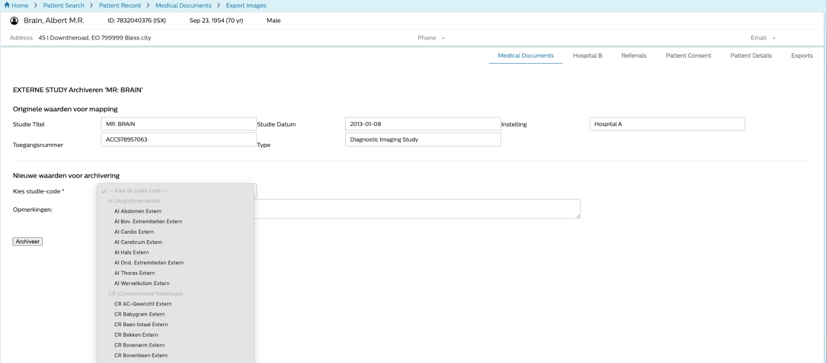Pick CR Been totaal Extern
Viewport: 827px width, 363px height.
[175, 325]
